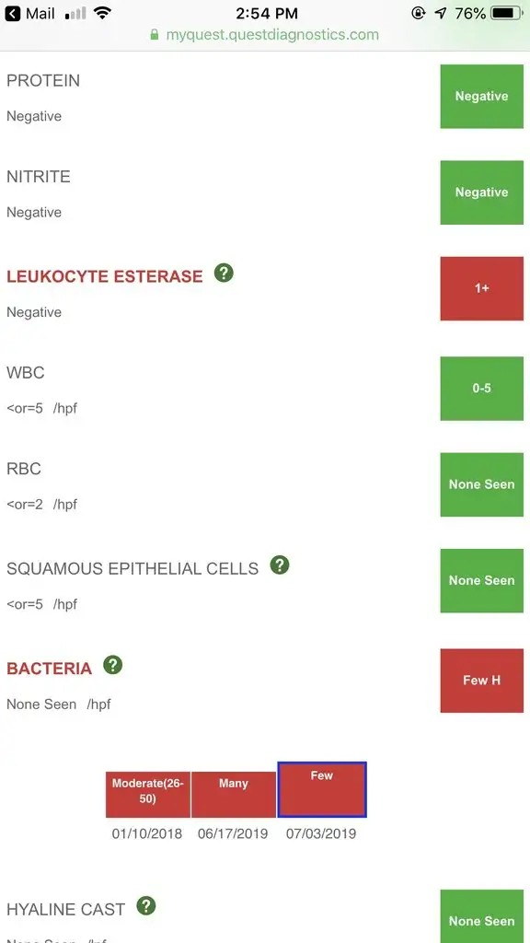Tap the back arrow to Mail
530x943 pixels.
coord(12,13)
